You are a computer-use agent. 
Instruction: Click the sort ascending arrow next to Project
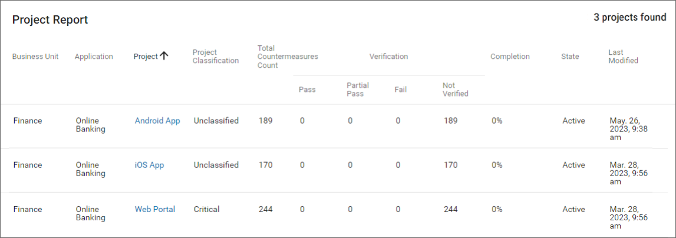point(164,56)
